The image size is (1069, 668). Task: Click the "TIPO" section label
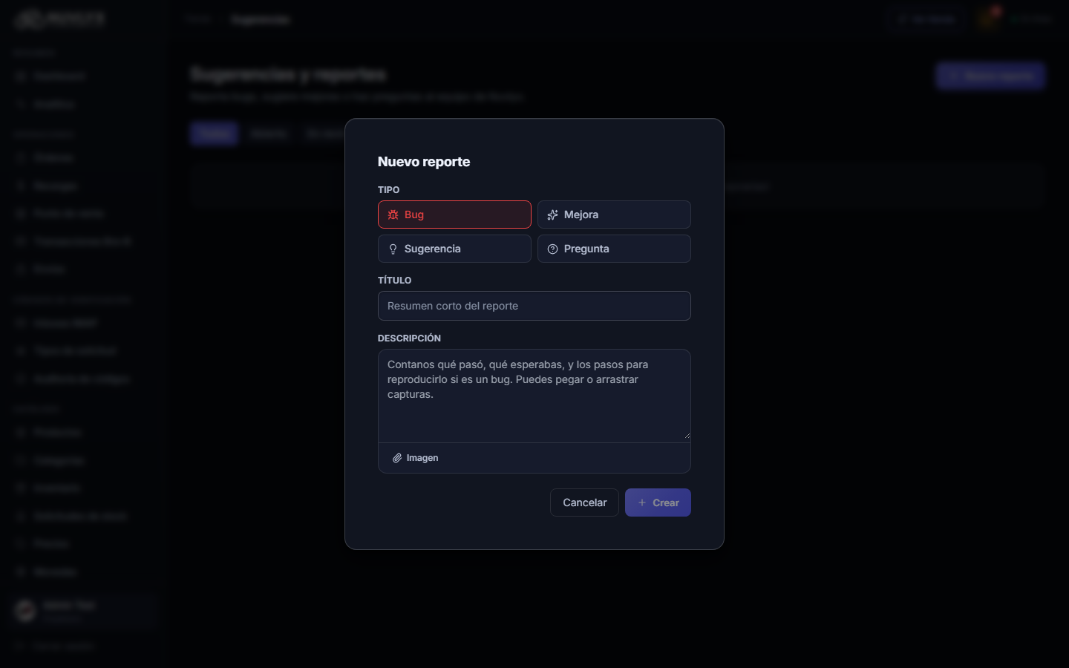coord(389,190)
